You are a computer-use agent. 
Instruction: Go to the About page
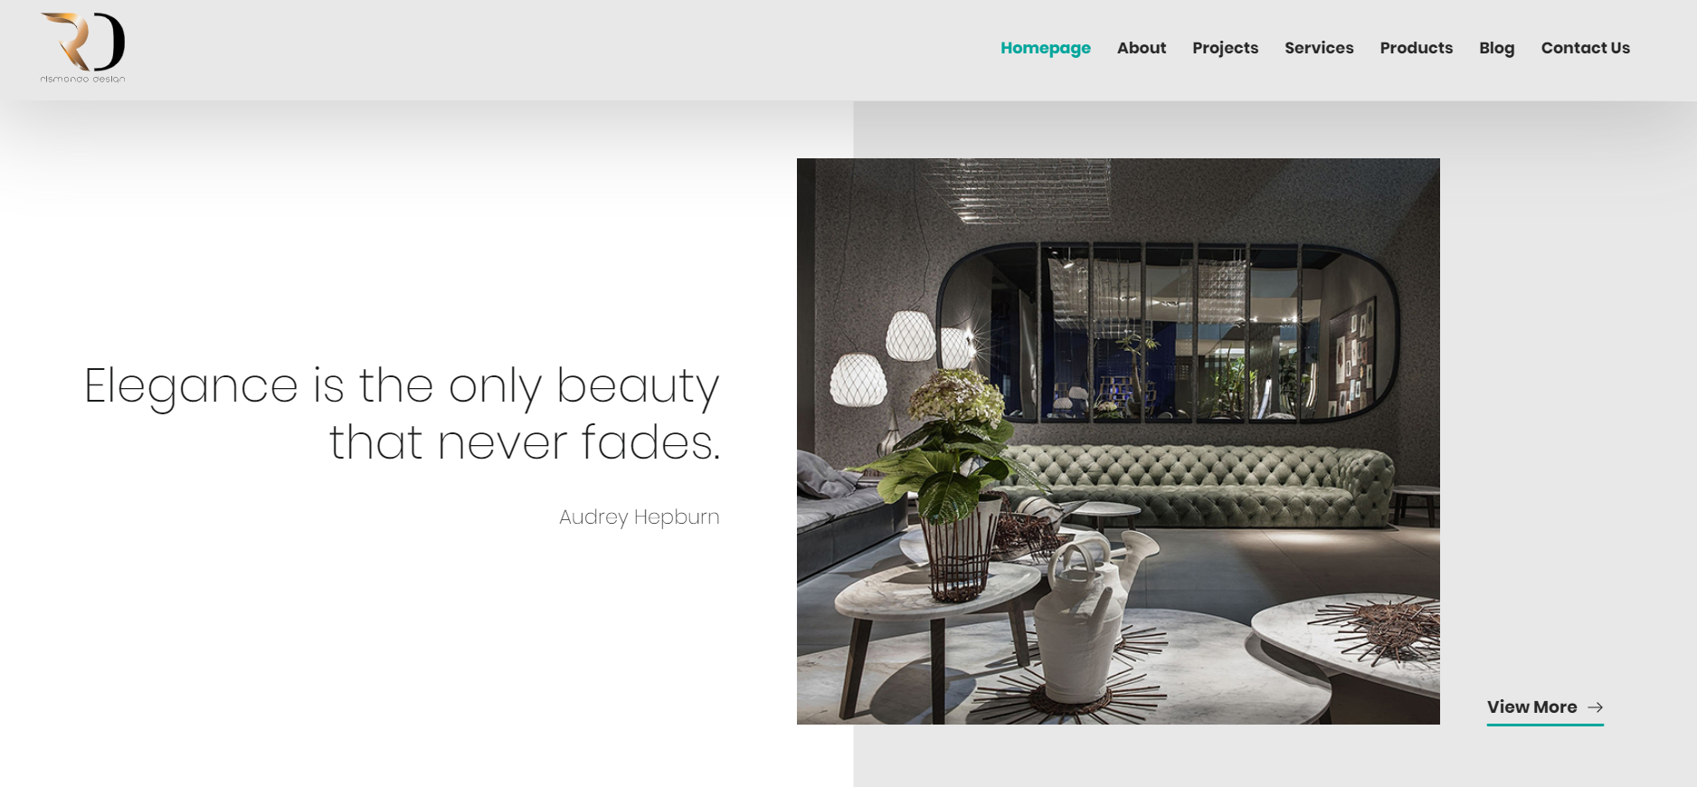[x=1141, y=48]
